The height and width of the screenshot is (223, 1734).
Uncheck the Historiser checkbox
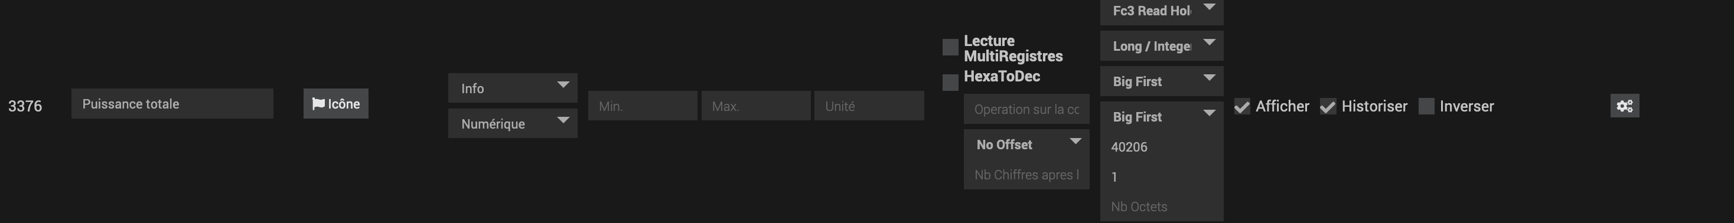(x=1328, y=106)
